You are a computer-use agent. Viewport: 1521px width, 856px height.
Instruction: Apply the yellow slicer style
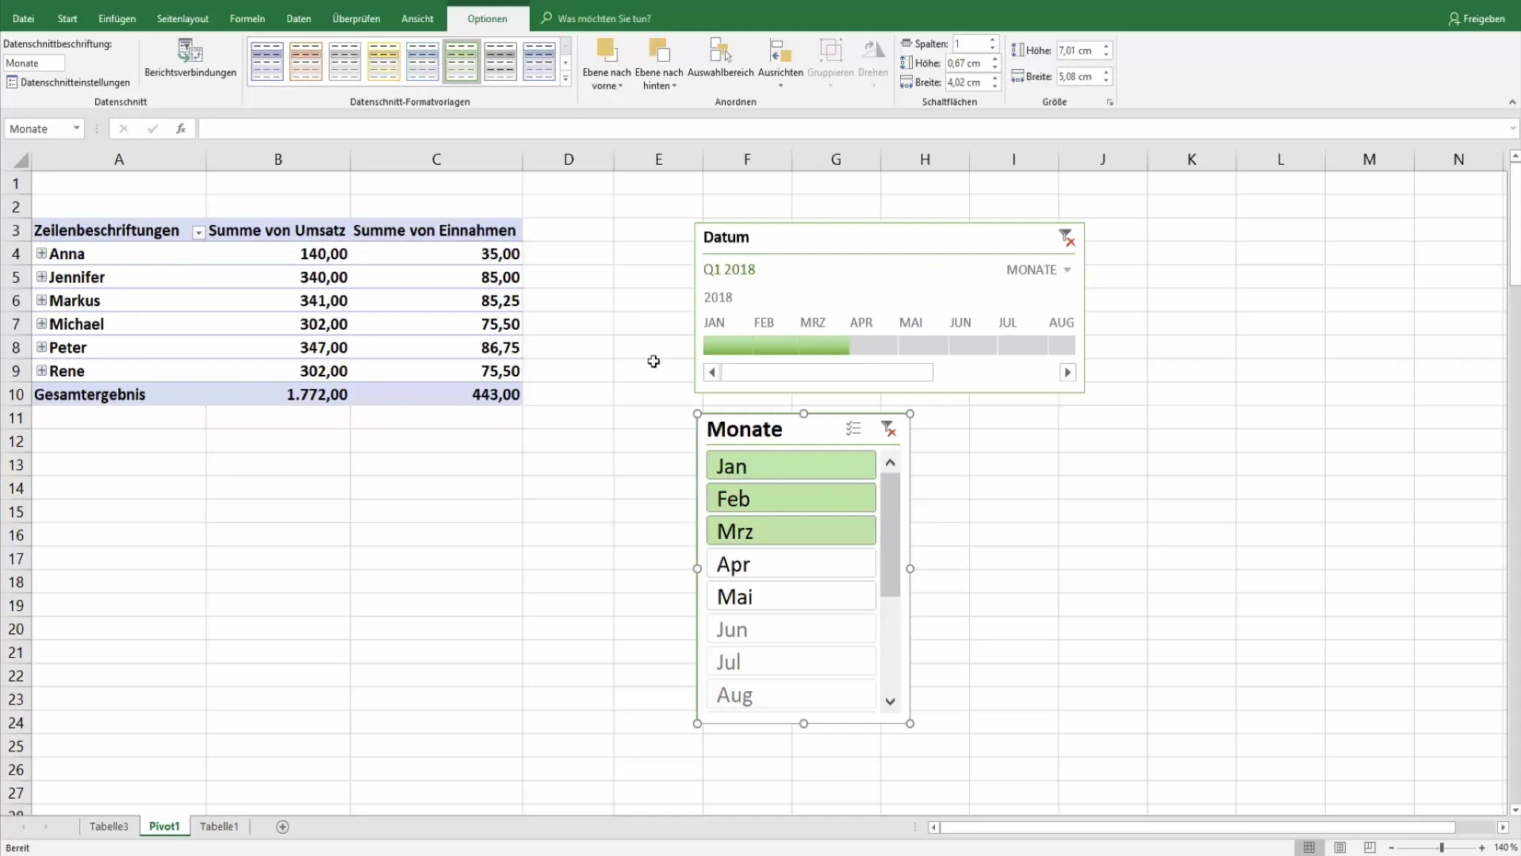383,61
